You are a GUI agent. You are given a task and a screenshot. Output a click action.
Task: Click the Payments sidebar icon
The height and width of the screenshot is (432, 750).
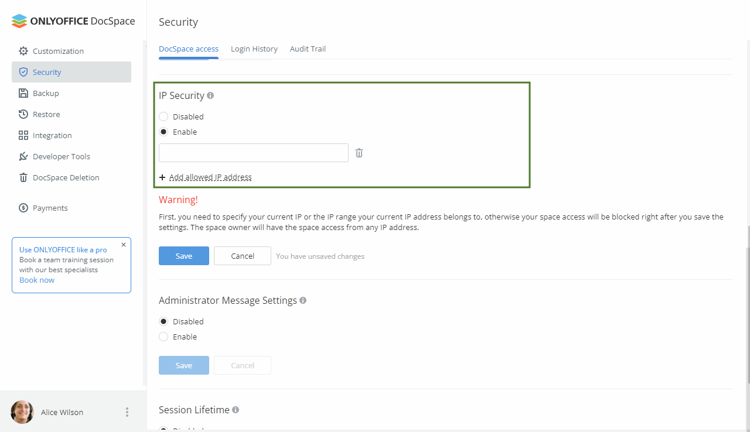click(x=23, y=208)
